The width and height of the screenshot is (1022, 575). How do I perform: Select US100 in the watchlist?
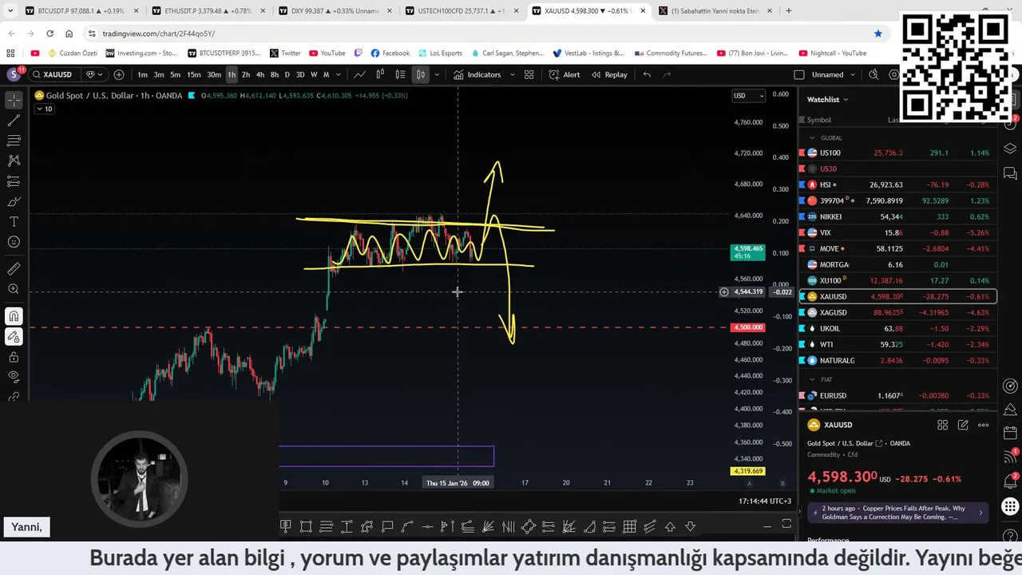897,153
